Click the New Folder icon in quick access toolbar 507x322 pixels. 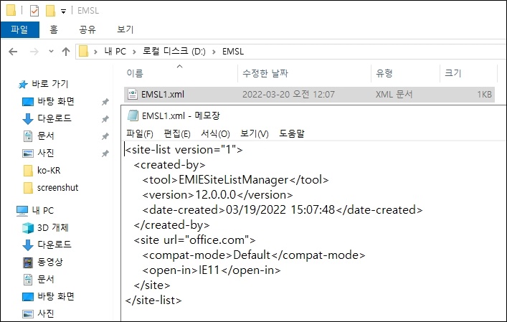click(50, 11)
